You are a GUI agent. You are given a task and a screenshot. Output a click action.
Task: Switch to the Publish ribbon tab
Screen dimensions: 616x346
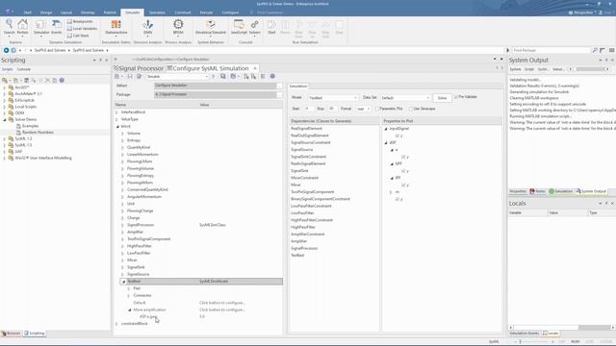coord(110,12)
